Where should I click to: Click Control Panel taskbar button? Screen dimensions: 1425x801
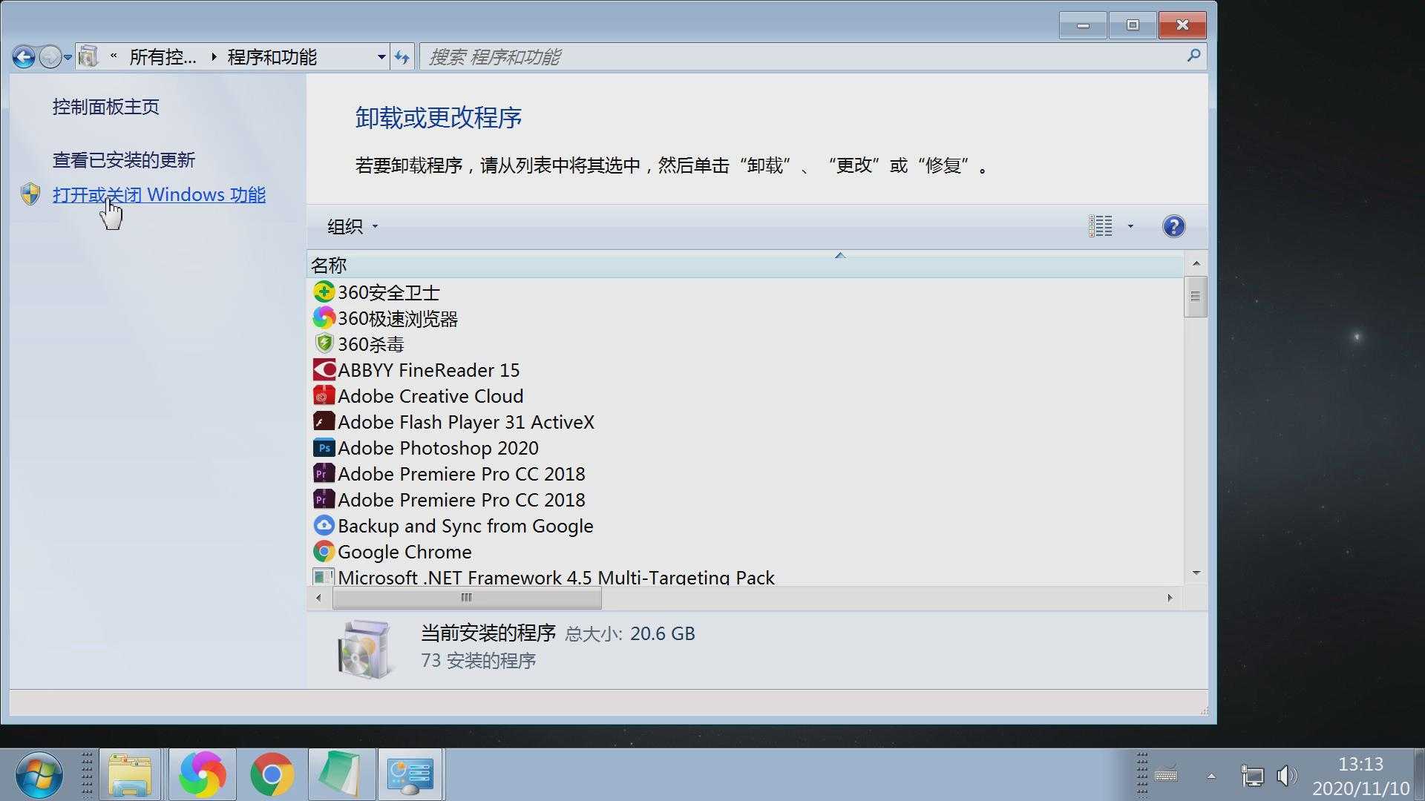click(410, 775)
